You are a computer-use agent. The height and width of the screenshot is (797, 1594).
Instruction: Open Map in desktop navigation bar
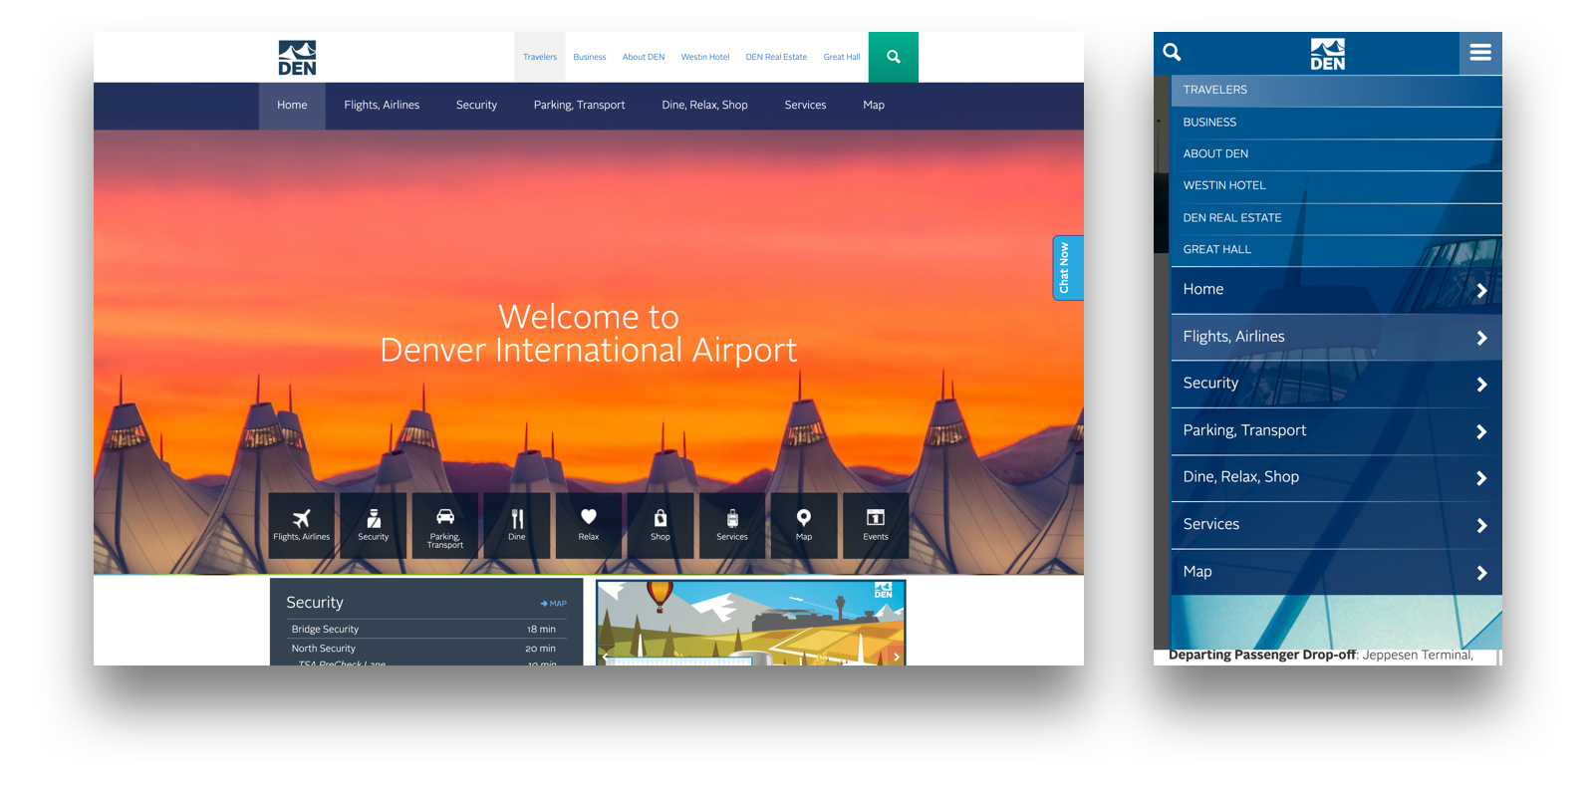point(874,106)
